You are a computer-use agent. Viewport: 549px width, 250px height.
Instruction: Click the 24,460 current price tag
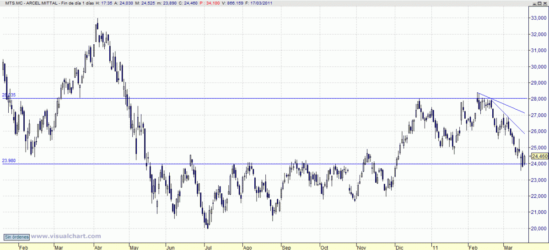pos(540,156)
